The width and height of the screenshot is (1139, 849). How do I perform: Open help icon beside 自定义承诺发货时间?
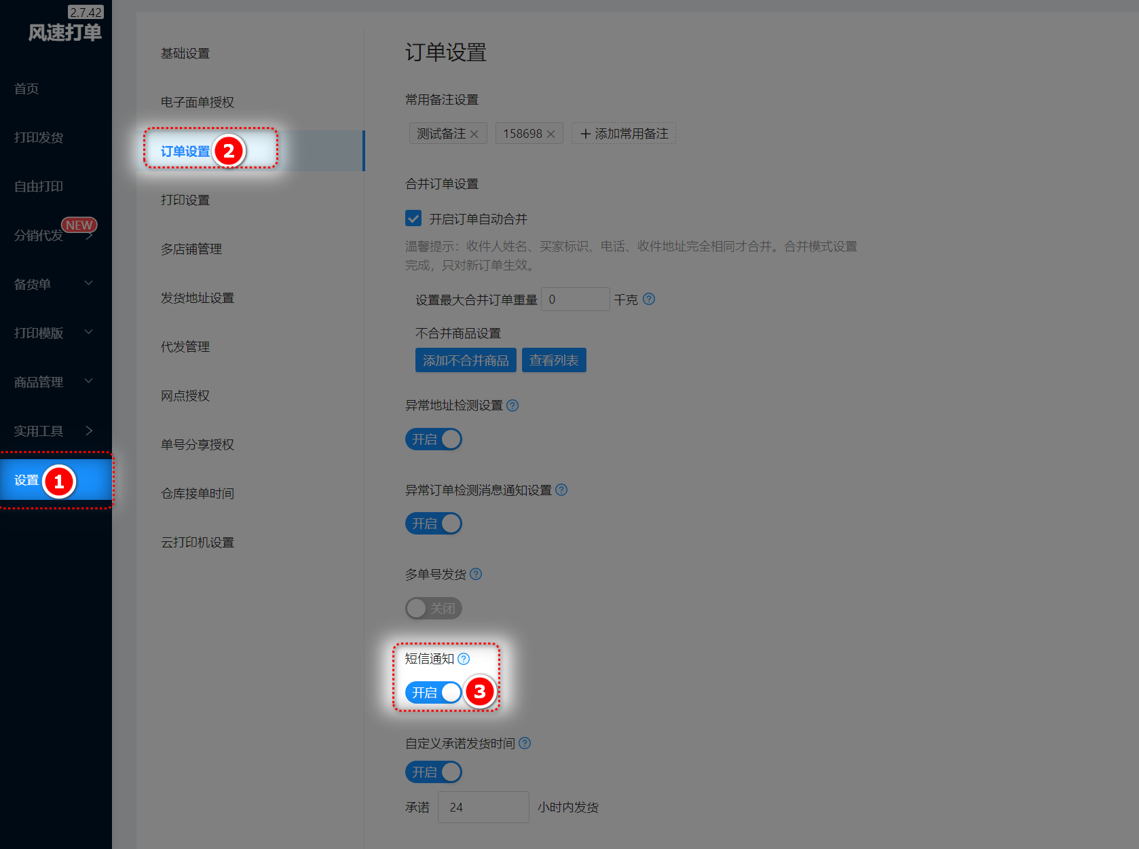click(x=525, y=743)
